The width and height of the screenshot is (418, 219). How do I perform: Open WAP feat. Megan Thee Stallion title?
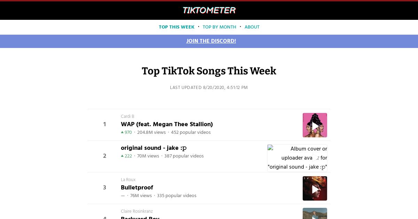[167, 124]
